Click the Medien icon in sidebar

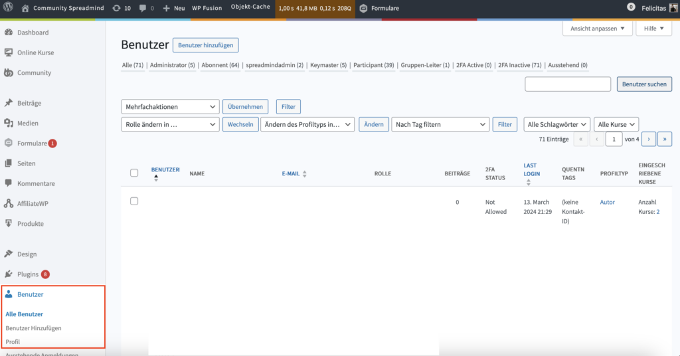(x=9, y=123)
